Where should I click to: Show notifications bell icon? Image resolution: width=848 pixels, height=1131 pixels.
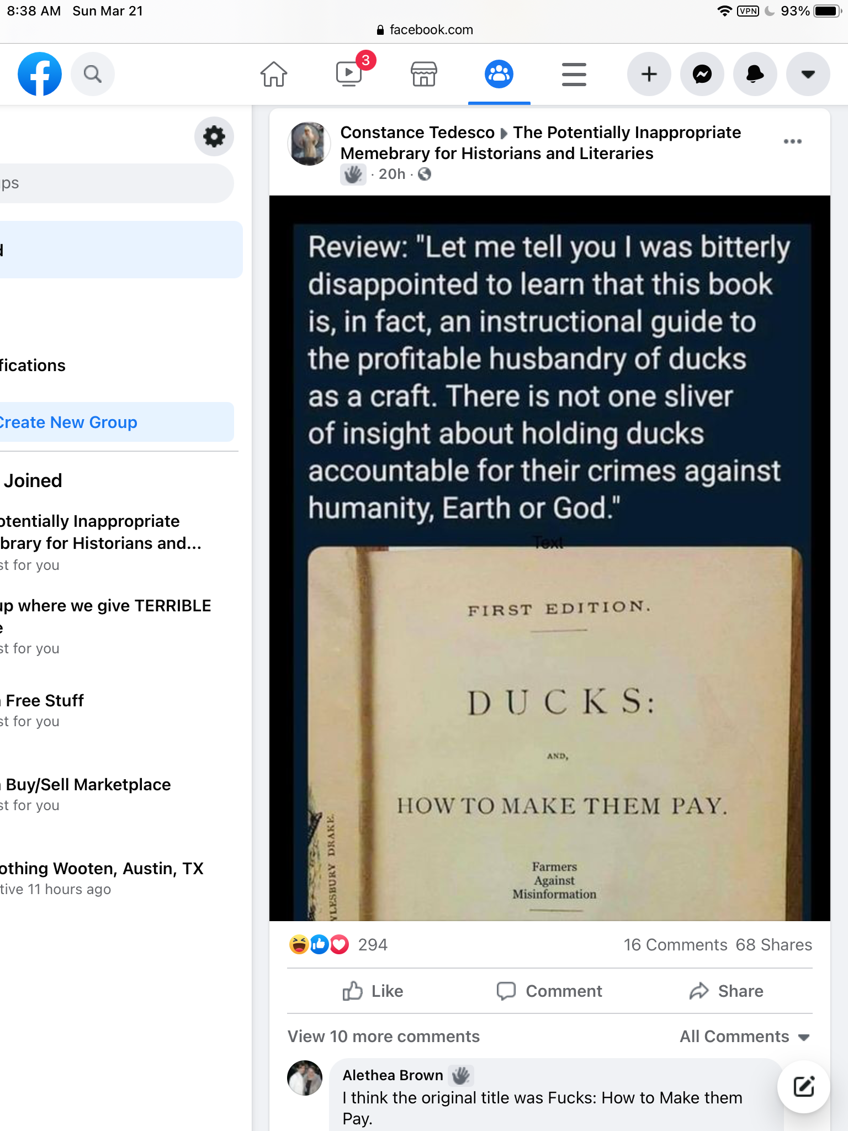[x=755, y=74]
